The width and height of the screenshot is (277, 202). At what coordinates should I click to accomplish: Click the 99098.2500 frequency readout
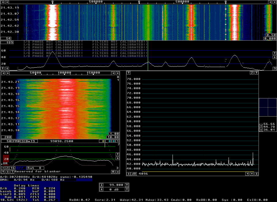pyautogui.click(x=62, y=141)
